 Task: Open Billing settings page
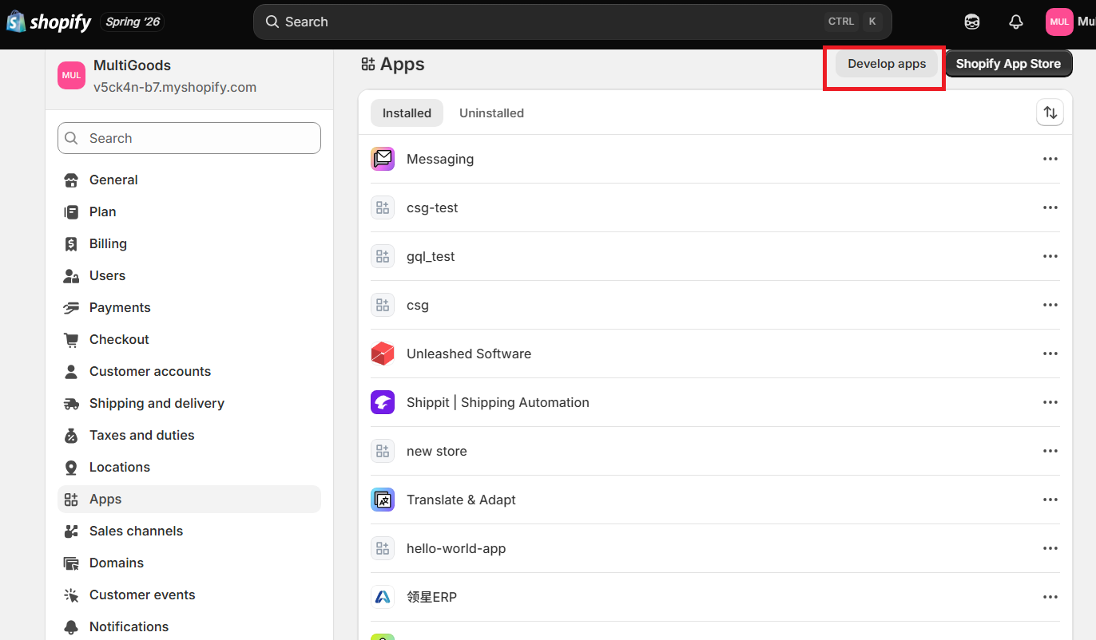[189, 243]
